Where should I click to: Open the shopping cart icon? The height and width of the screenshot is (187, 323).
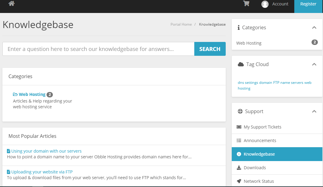pos(246,4)
